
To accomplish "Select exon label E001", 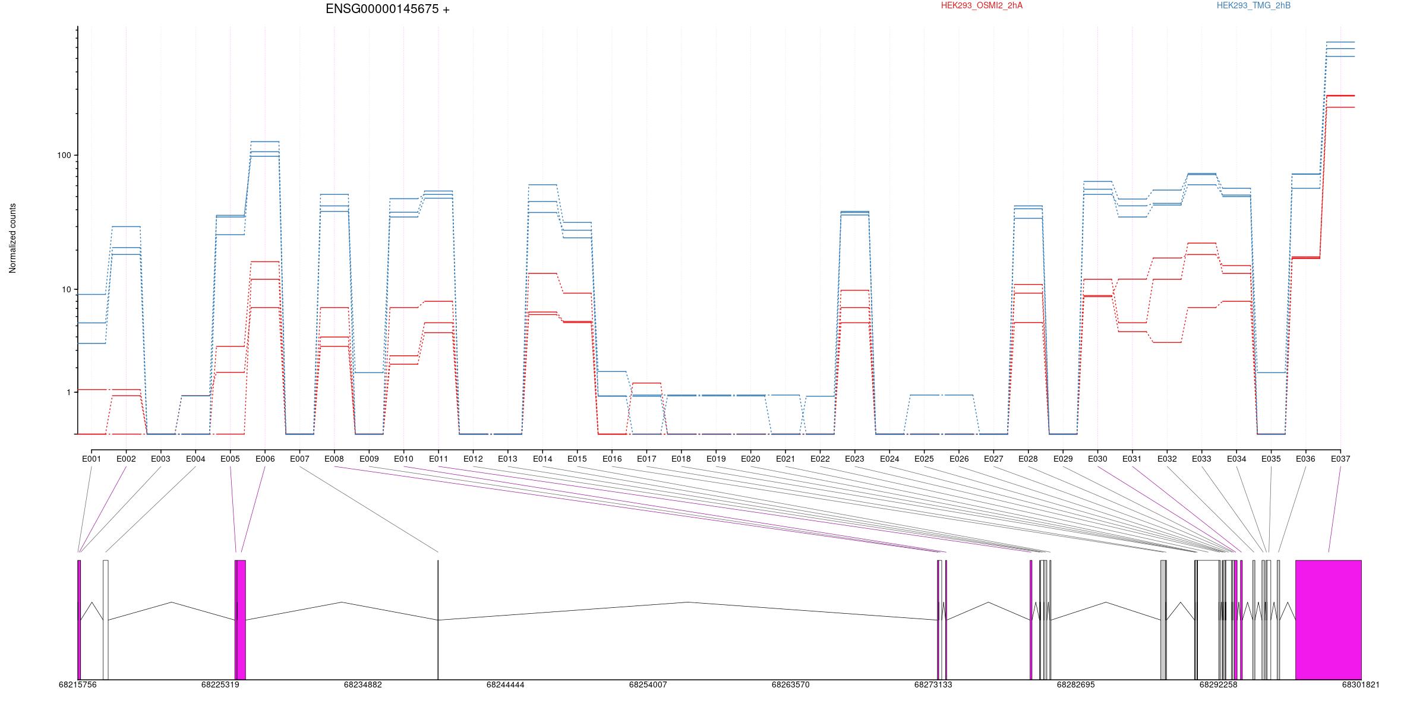I will click(92, 459).
